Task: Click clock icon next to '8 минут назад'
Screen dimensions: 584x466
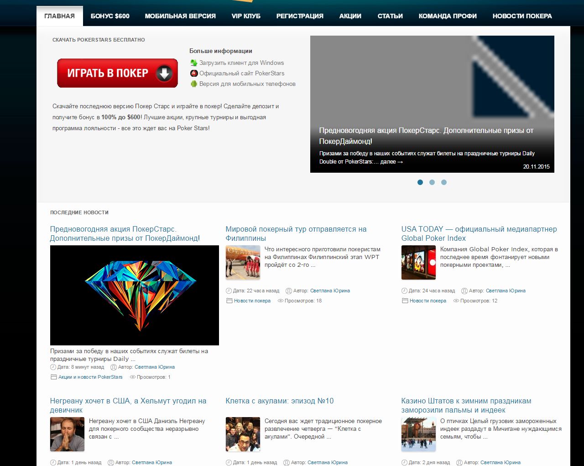Action: pyautogui.click(x=53, y=367)
